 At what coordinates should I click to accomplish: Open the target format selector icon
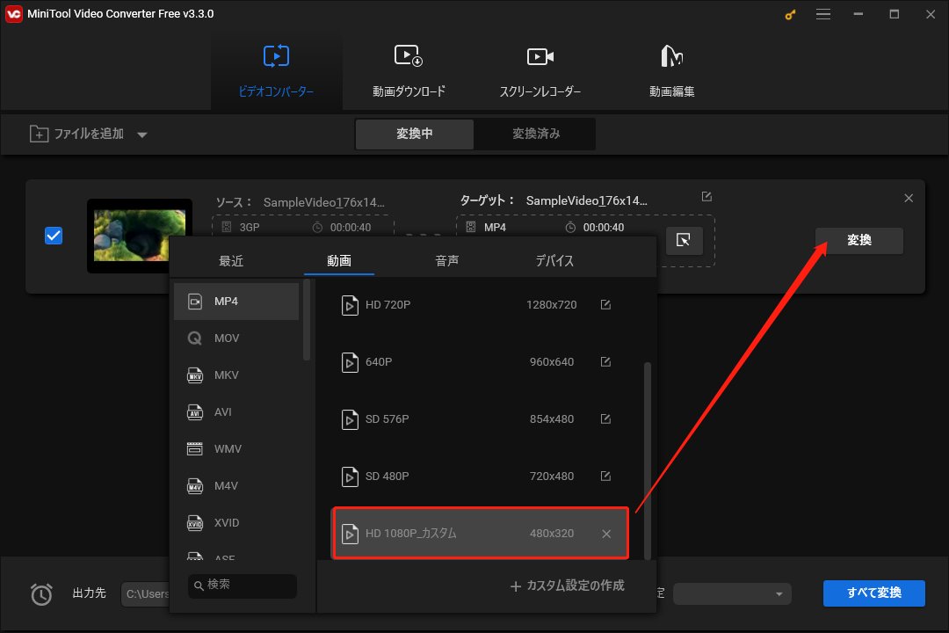coord(684,241)
